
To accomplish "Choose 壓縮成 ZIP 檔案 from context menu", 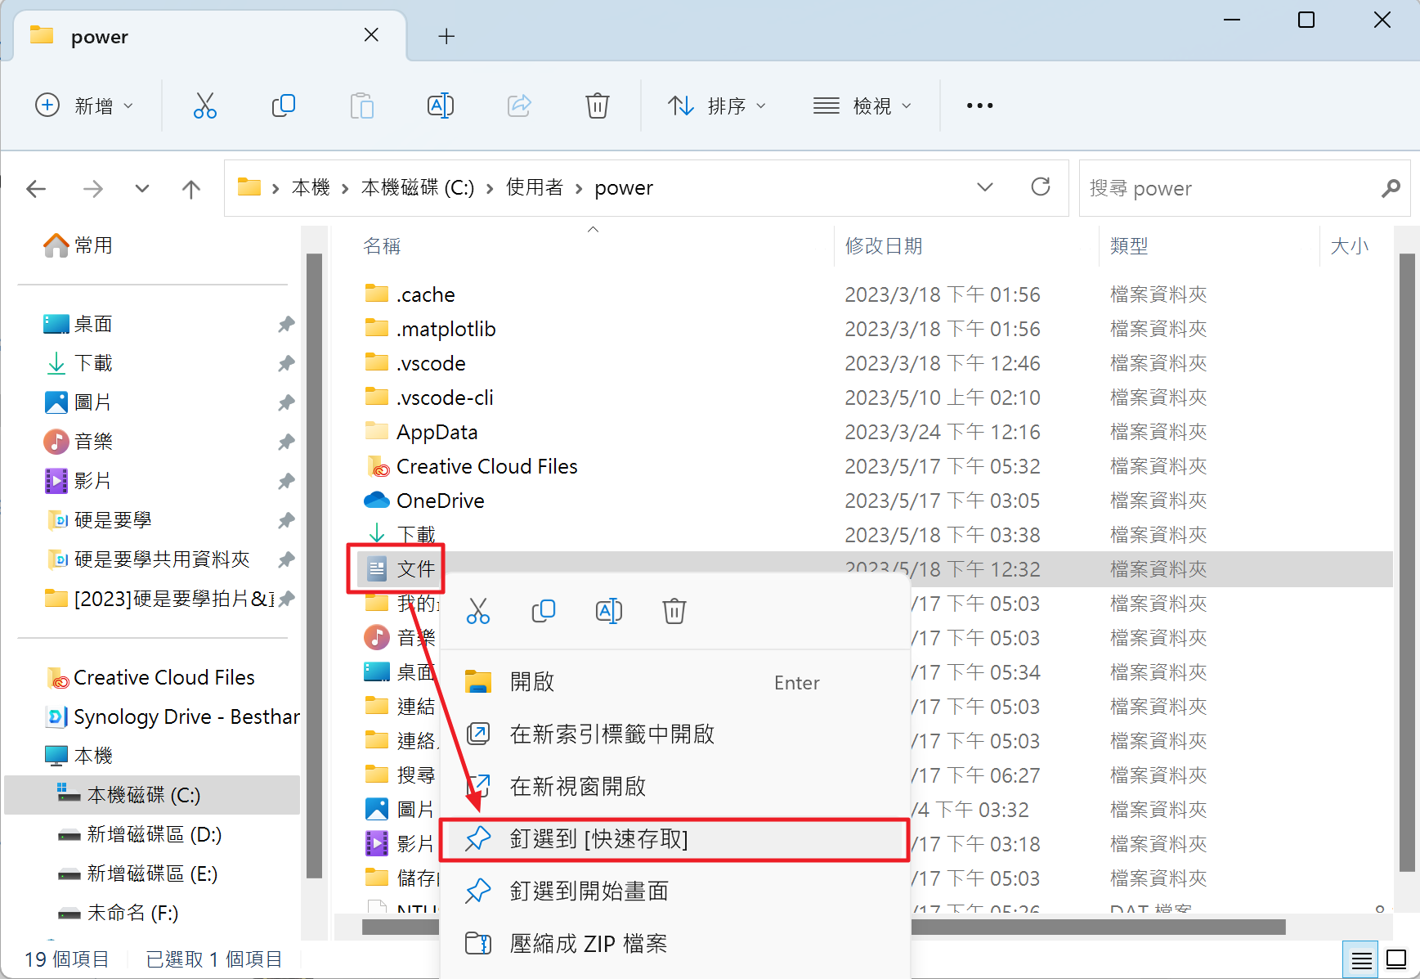I will 589,944.
